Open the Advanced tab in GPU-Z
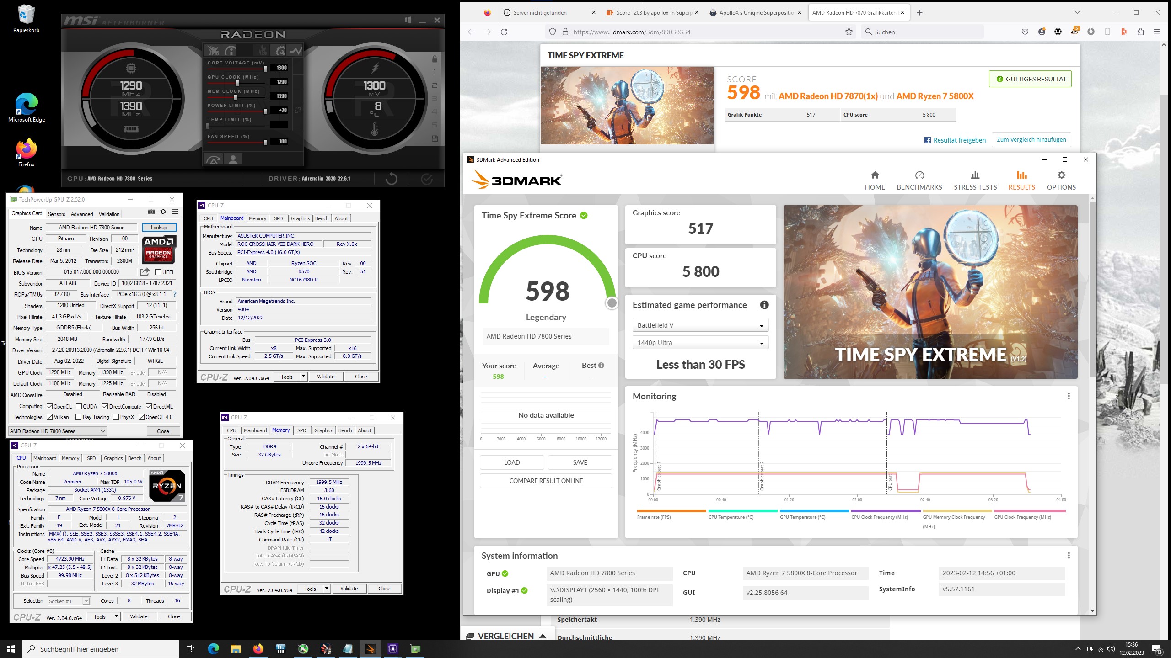This screenshot has height=658, width=1171. (82, 214)
